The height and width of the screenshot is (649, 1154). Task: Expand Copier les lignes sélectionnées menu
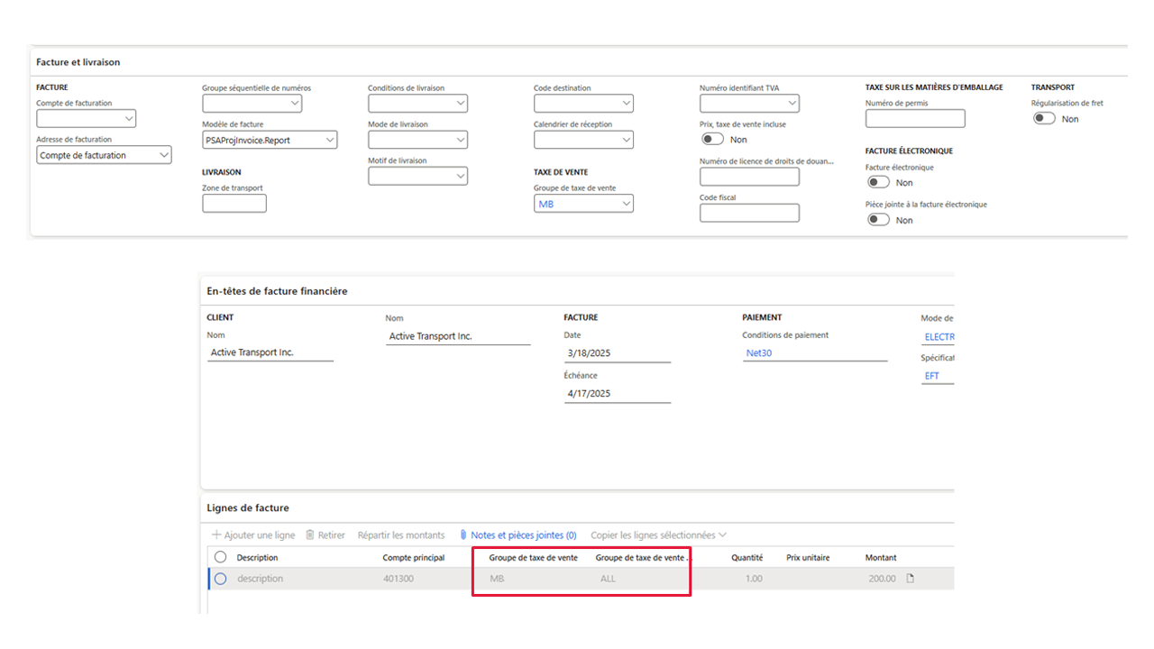(658, 535)
